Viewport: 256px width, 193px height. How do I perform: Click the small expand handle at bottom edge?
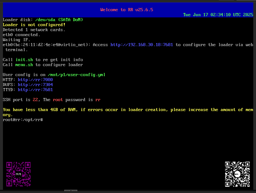(x=71, y=191)
